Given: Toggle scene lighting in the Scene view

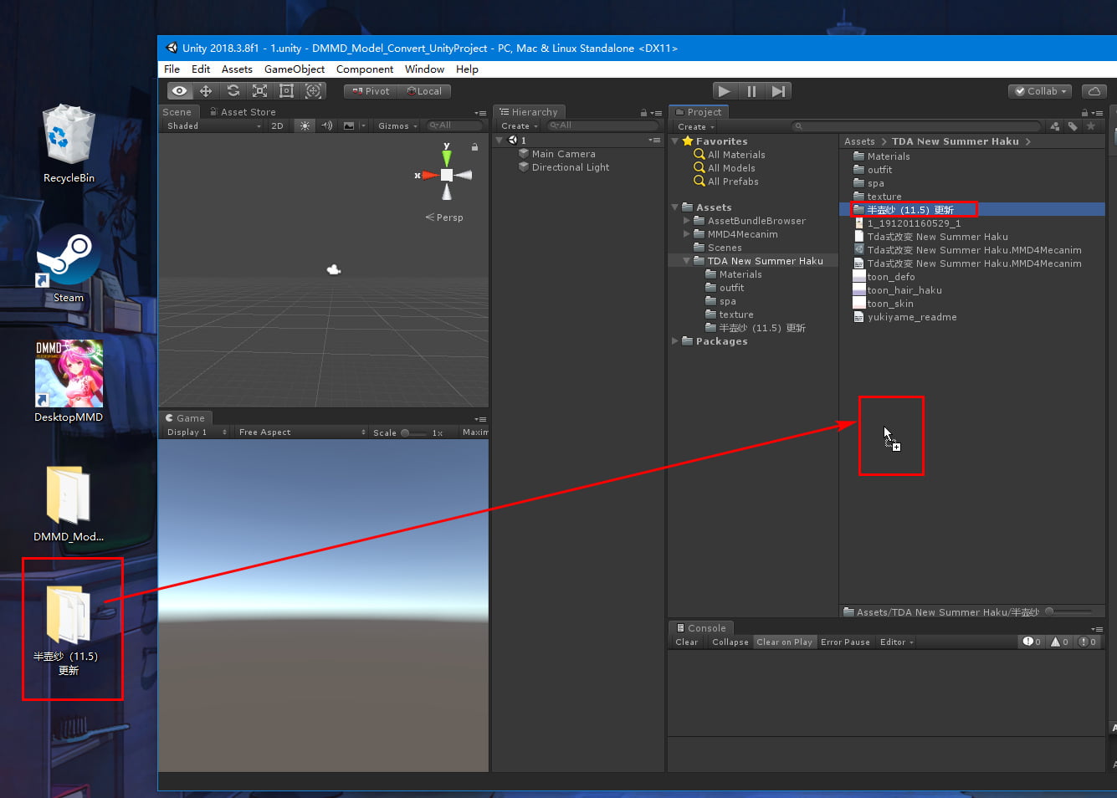Looking at the screenshot, I should 304,125.
